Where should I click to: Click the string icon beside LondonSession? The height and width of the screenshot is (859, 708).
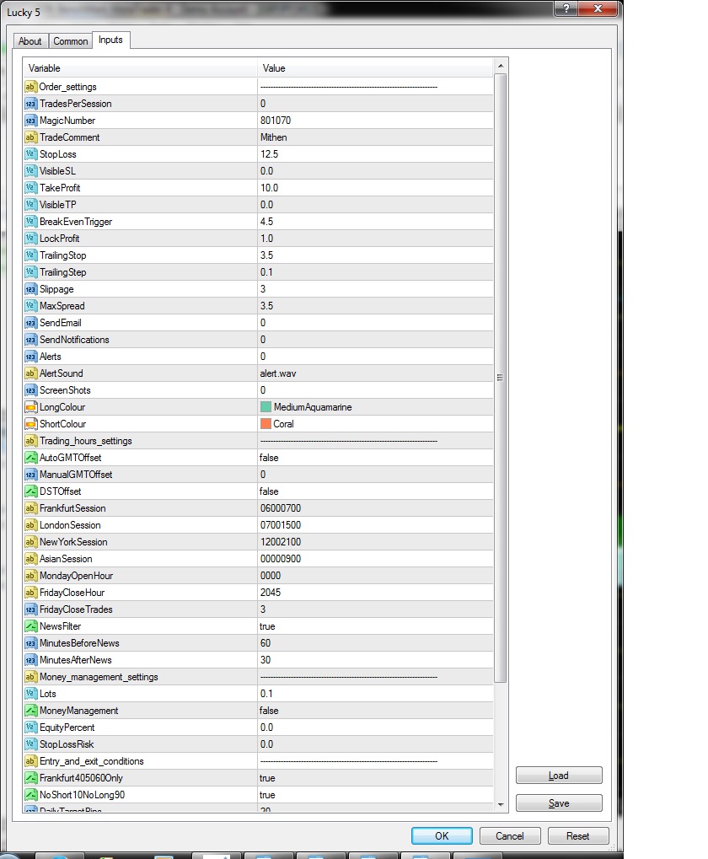30,525
